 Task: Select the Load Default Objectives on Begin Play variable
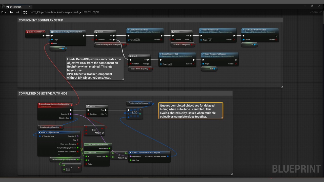click(110, 45)
